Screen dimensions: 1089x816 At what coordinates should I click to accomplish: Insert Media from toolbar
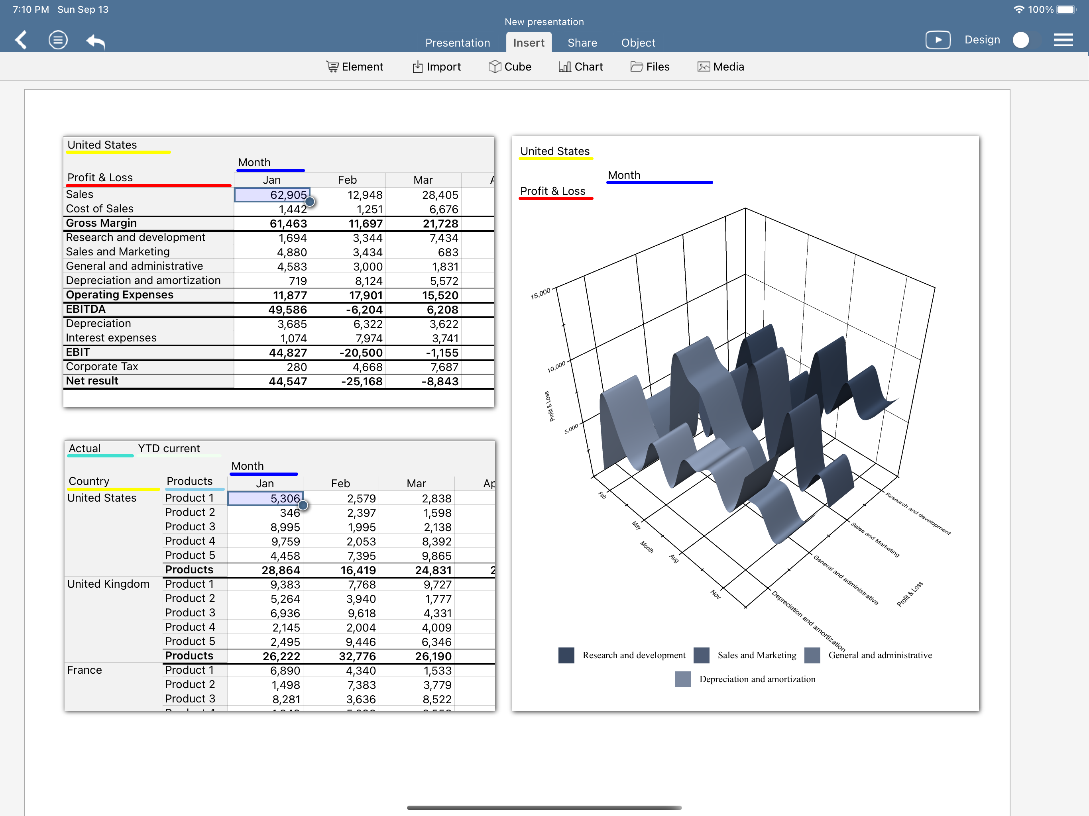pyautogui.click(x=721, y=67)
